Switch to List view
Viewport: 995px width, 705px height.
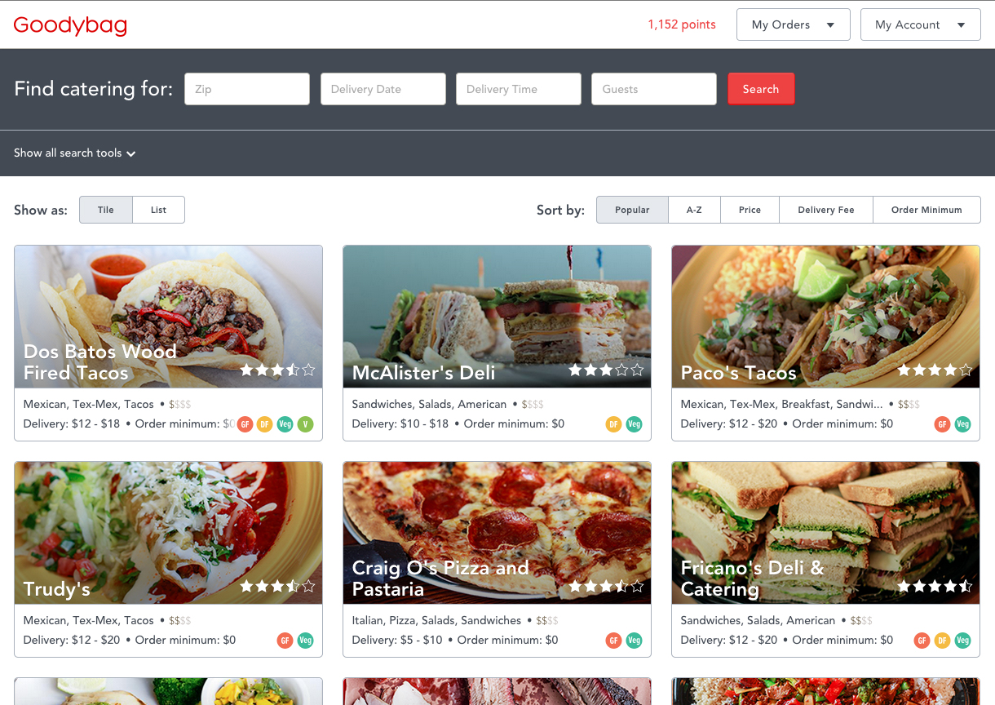point(158,210)
